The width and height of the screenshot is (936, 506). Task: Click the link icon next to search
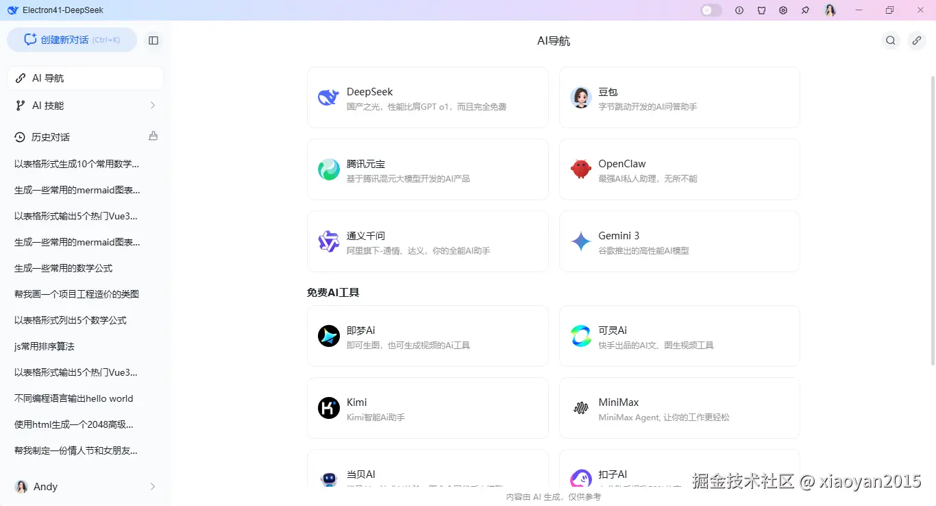click(917, 40)
